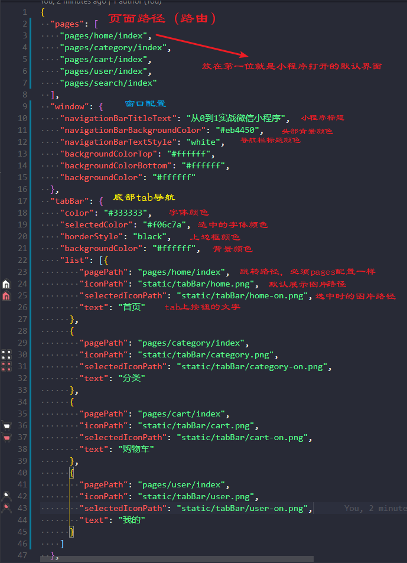Click the "static/tabBar/category.png" string
This screenshot has width=407, height=563.
click(x=206, y=354)
